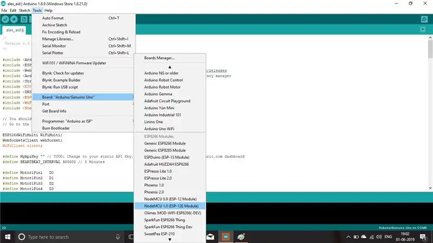Click the Cortana circle icon in taskbar
433x243 pixels.
click(22, 237)
